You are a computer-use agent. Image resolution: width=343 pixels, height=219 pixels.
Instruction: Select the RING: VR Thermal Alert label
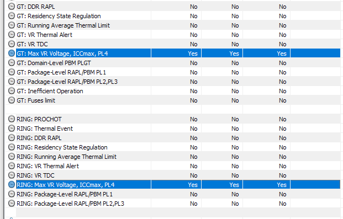pyautogui.click(x=48, y=167)
